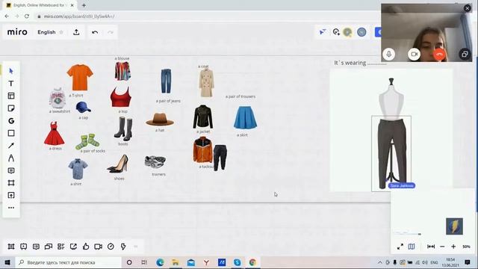Open Microsoft Edge from the taskbar

point(160,262)
